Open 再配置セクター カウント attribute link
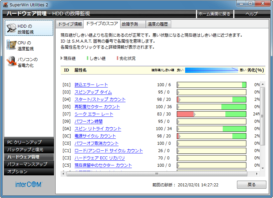Viewport: 273px width, 198px height. click(97, 107)
